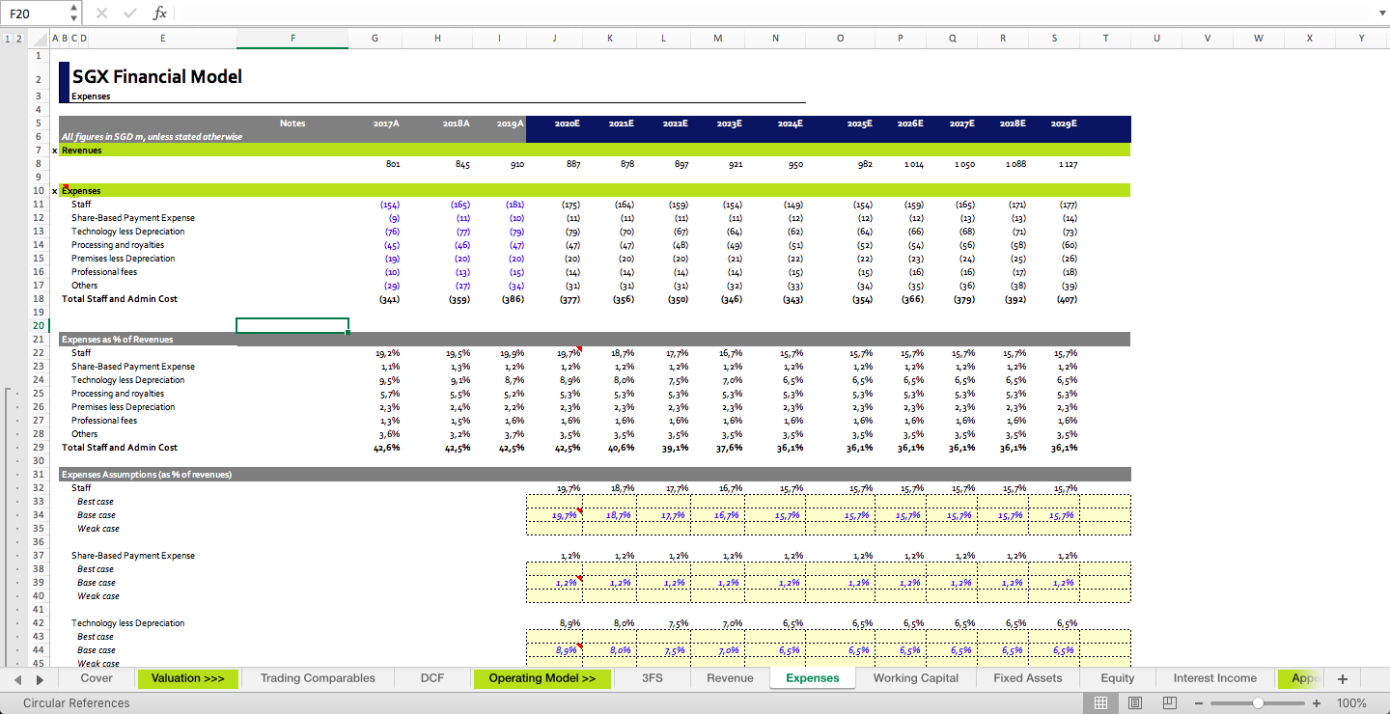Open the Operating Model >> sheet tab
Viewport: 1390px width, 714px height.
(542, 678)
